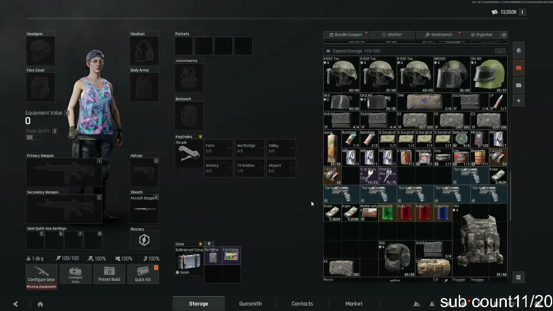Click the Headgear equipment slot
The height and width of the screenshot is (311, 553).
tap(41, 51)
